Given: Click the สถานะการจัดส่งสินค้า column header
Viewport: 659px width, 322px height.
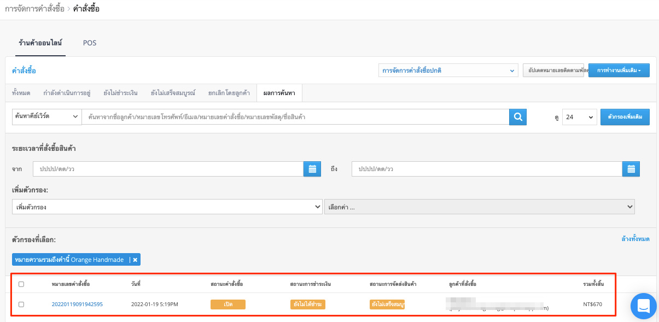Looking at the screenshot, I should (393, 284).
